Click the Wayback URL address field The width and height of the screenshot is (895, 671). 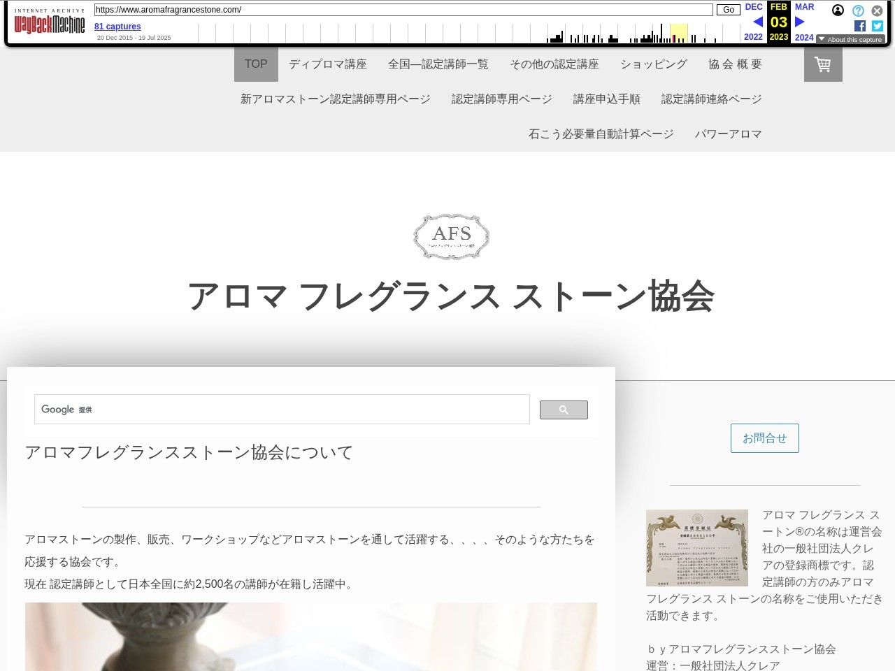pos(403,10)
